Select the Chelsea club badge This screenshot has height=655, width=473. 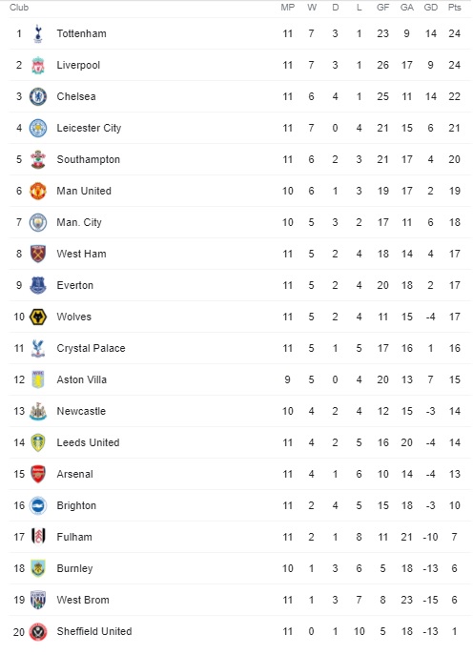tap(38, 96)
